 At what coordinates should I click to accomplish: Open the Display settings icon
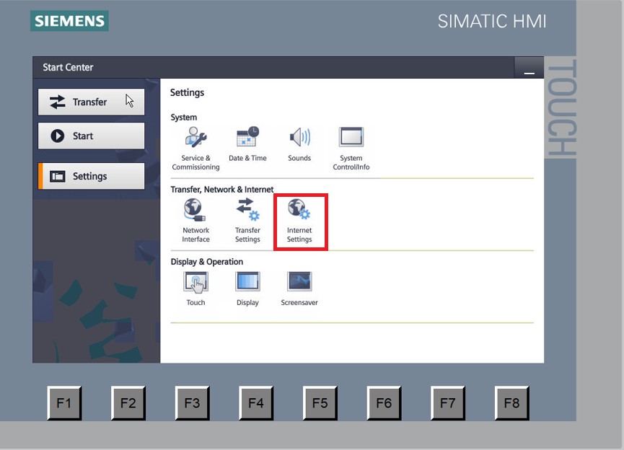point(247,288)
